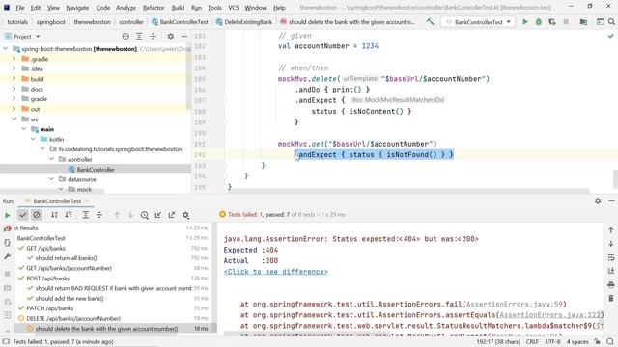Click the wrench icon in Run sidebar
The width and height of the screenshot is (618, 347).
pyautogui.click(x=7, y=256)
